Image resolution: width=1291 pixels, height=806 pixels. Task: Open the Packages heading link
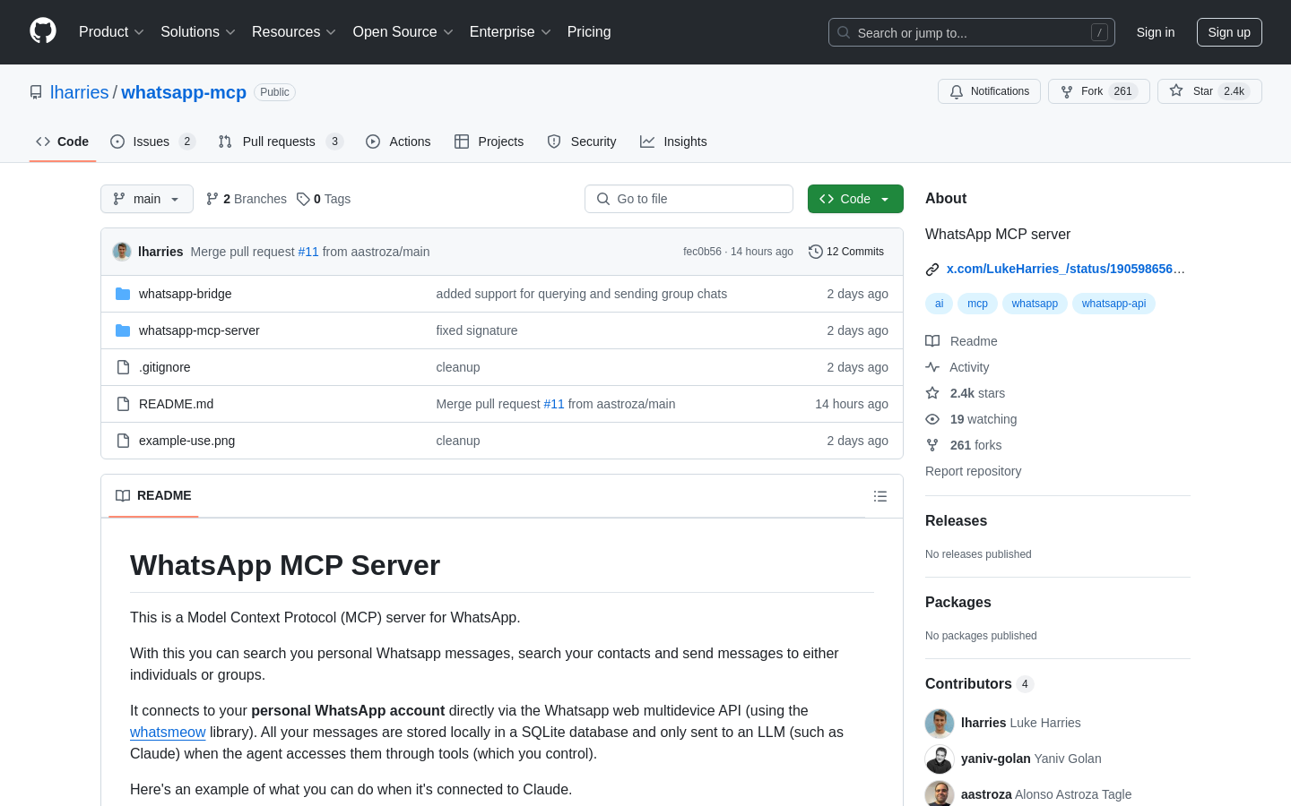pos(957,603)
